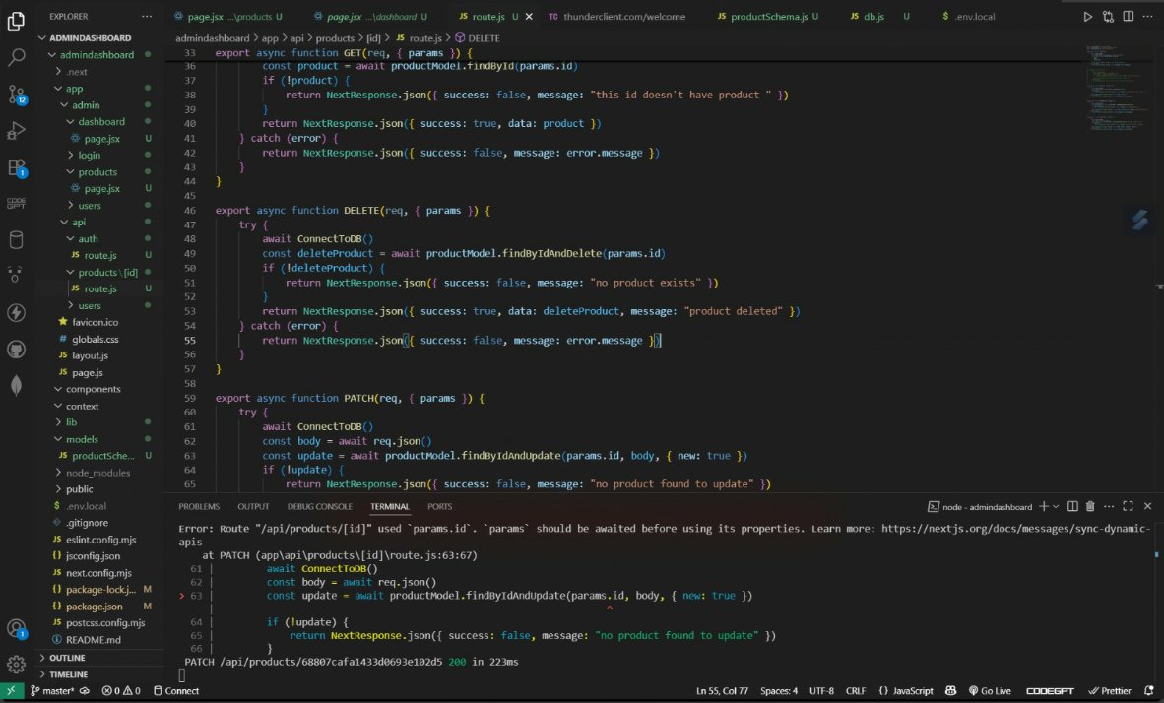Expand the node_modules folder

(x=97, y=473)
